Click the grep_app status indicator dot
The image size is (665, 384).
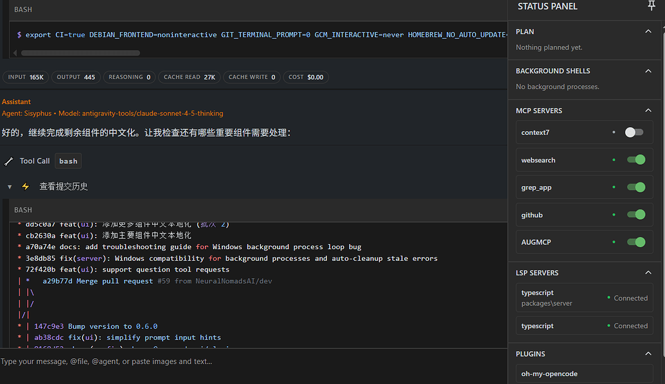coord(614,187)
